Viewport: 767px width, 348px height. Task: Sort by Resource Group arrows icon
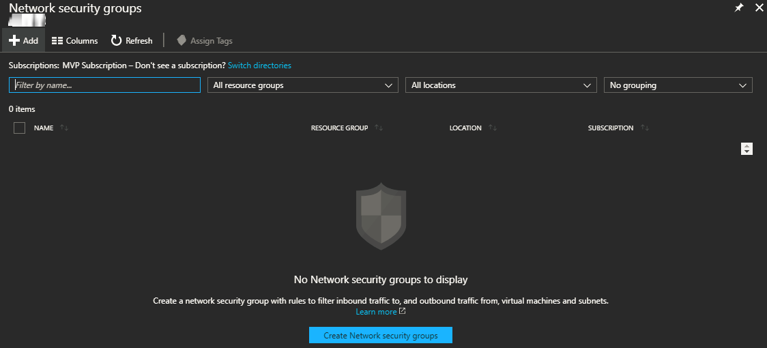coord(379,128)
